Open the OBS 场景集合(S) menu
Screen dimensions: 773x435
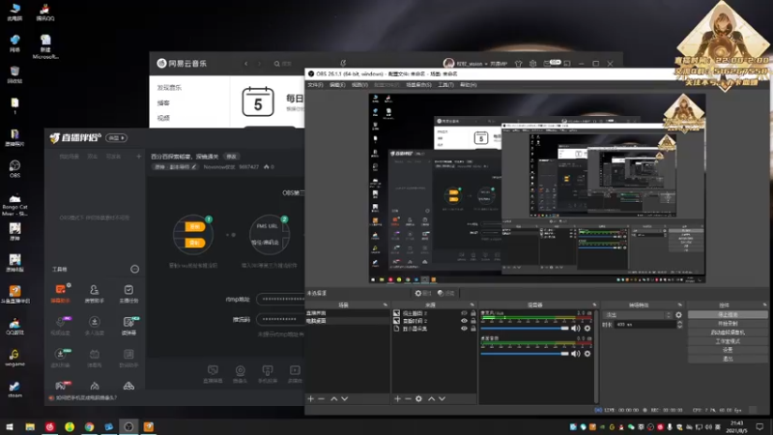coord(418,85)
